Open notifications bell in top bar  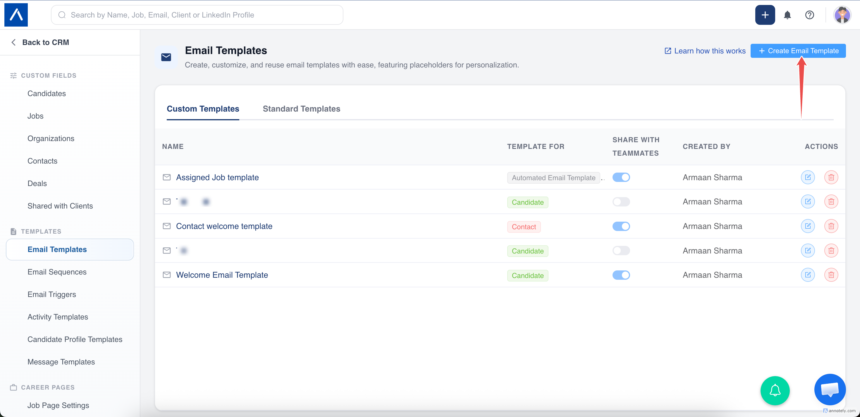pos(787,15)
